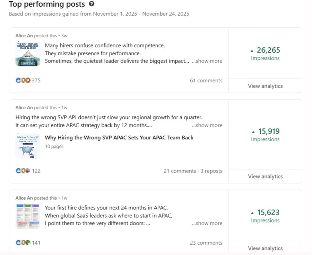Open the 61 comments link

click(206, 80)
